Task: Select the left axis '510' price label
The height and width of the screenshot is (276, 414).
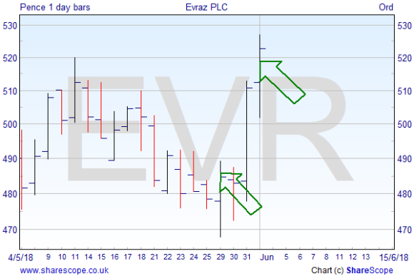Action: 10,91
